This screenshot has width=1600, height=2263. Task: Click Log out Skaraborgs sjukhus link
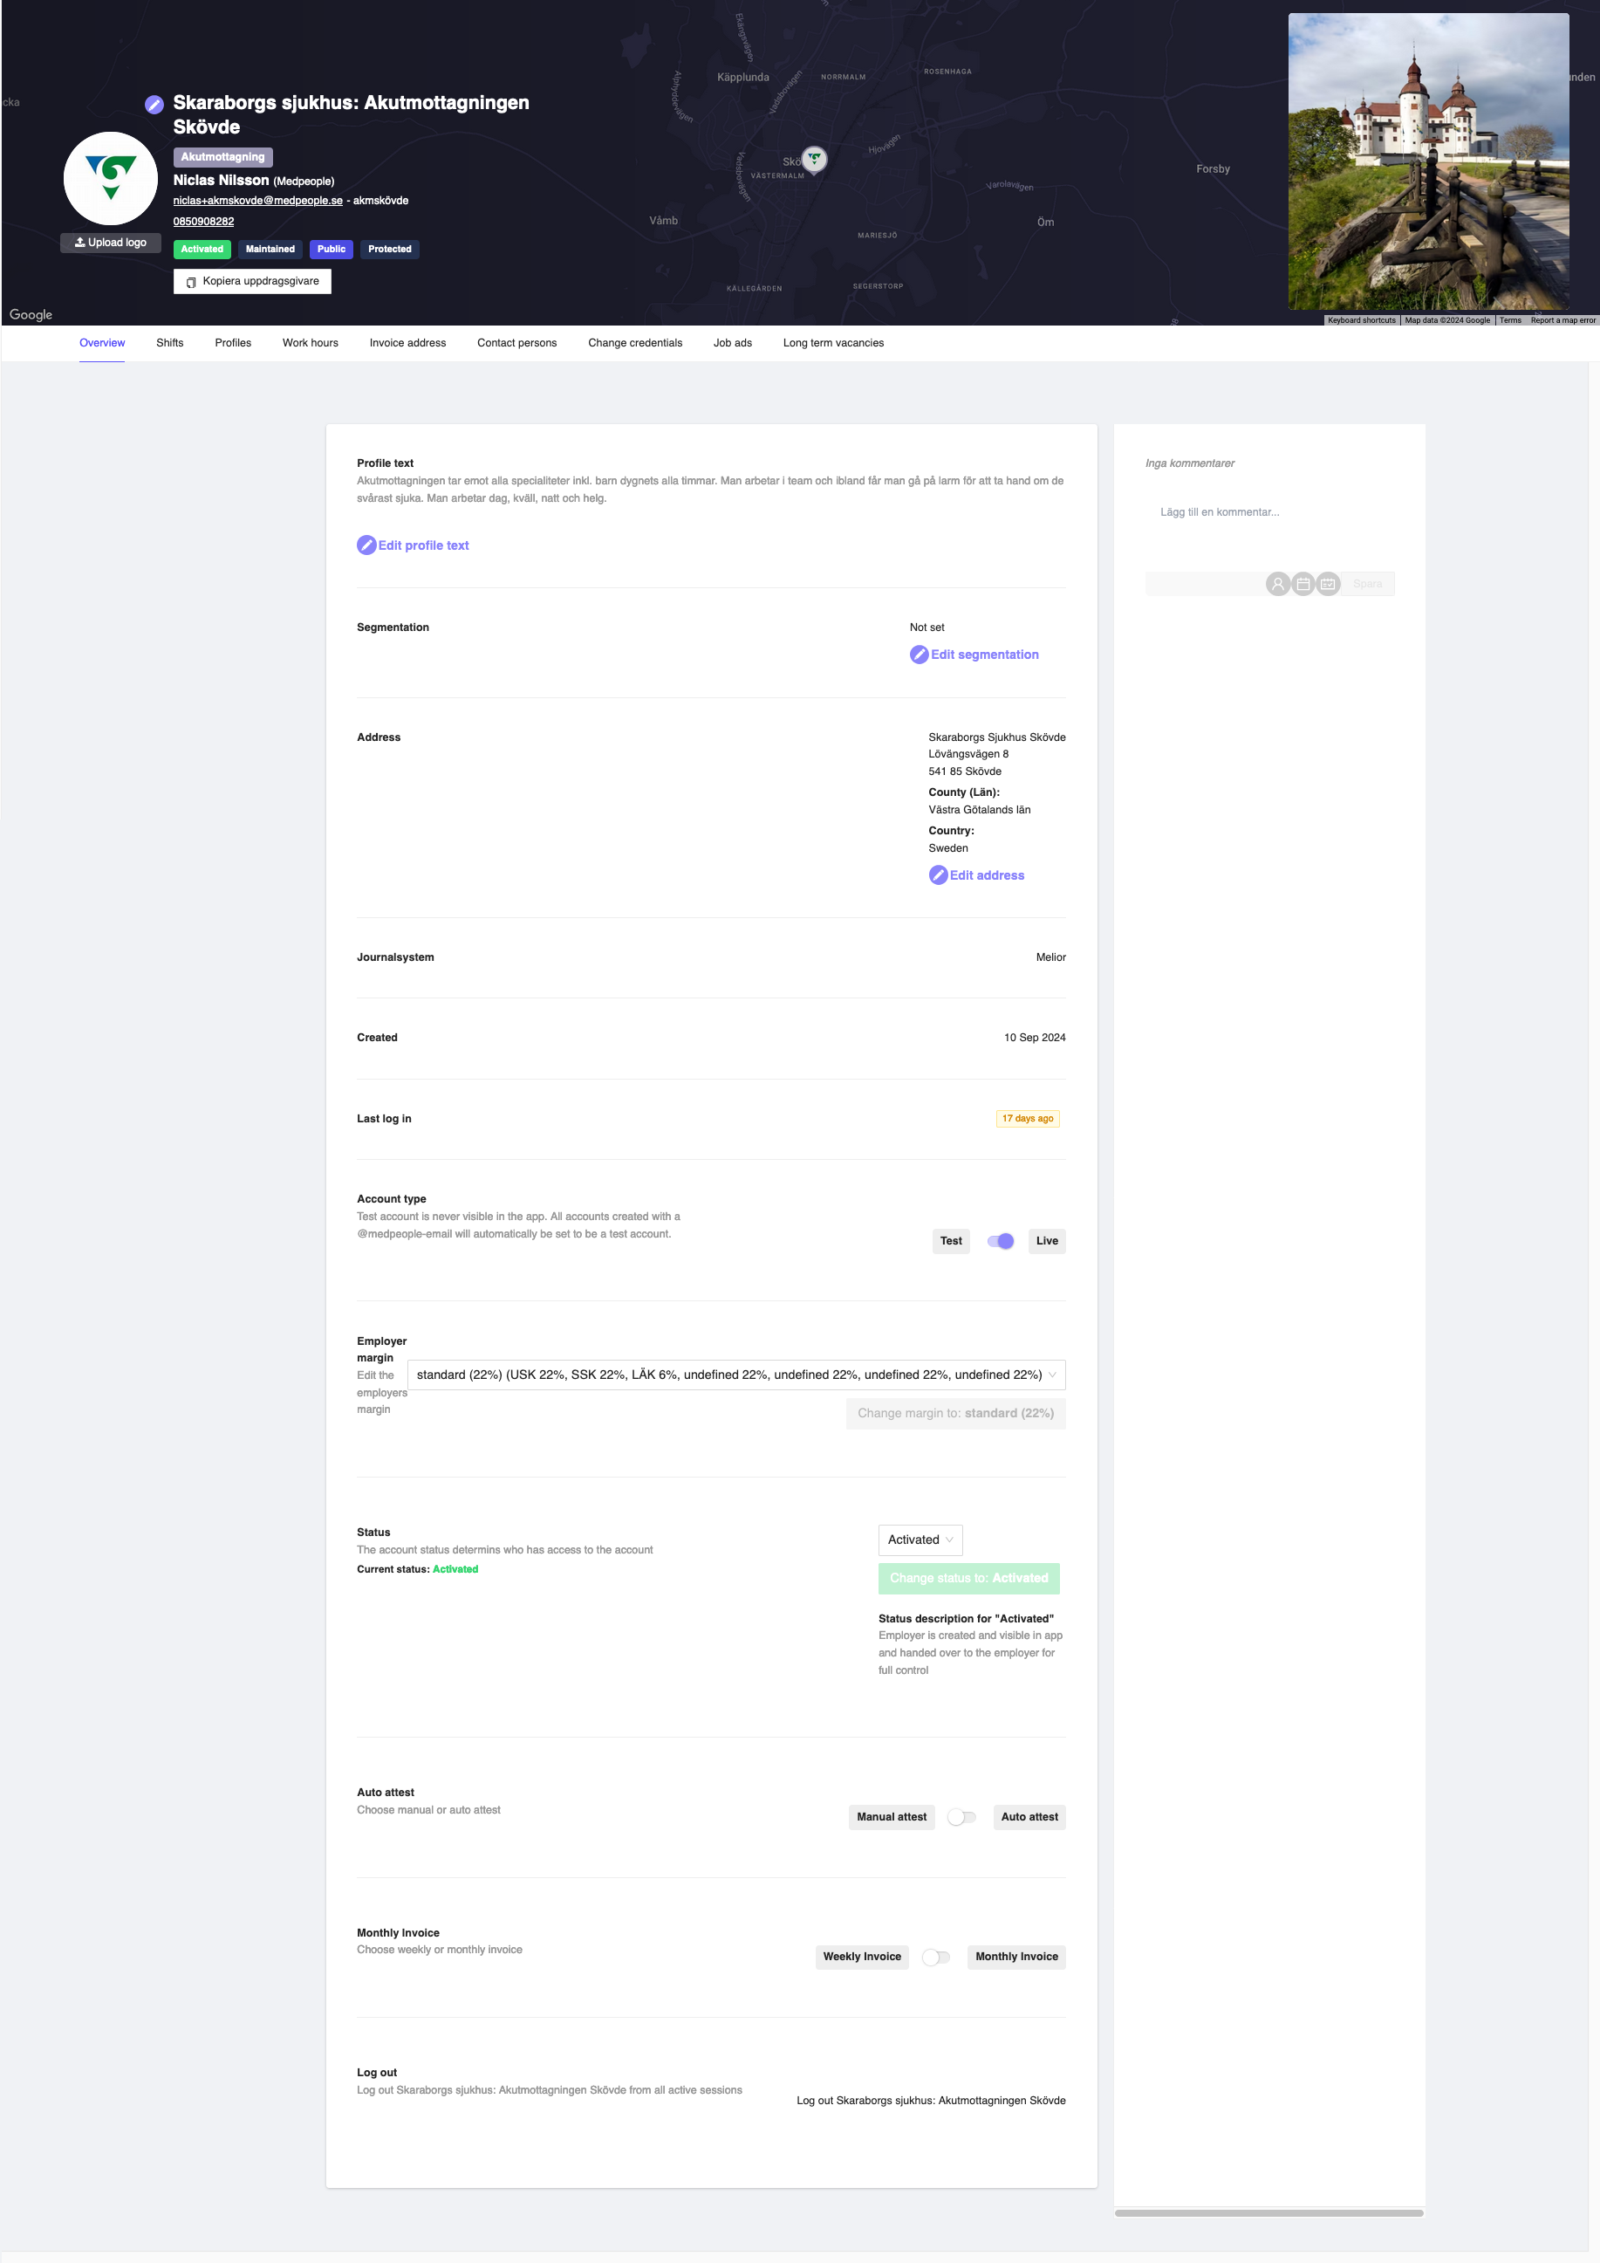[930, 2101]
